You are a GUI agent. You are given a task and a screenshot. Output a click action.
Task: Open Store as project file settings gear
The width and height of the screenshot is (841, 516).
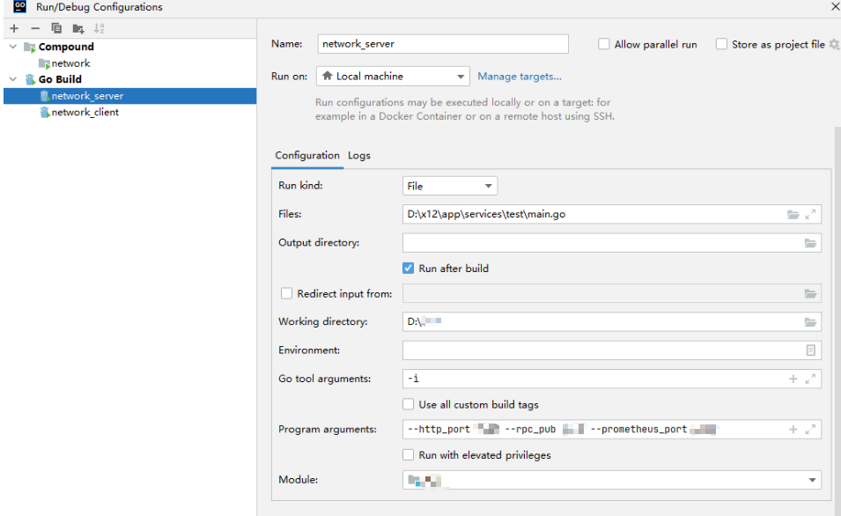point(835,45)
